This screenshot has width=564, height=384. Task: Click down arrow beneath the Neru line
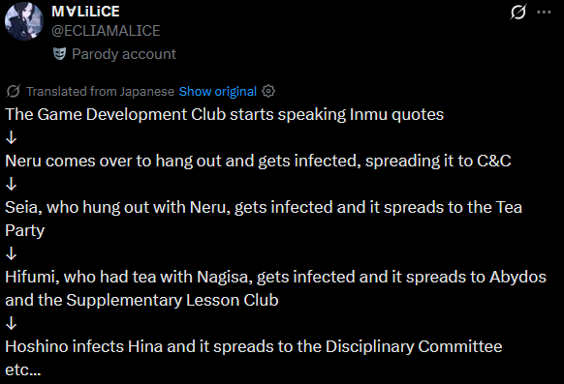click(12, 184)
